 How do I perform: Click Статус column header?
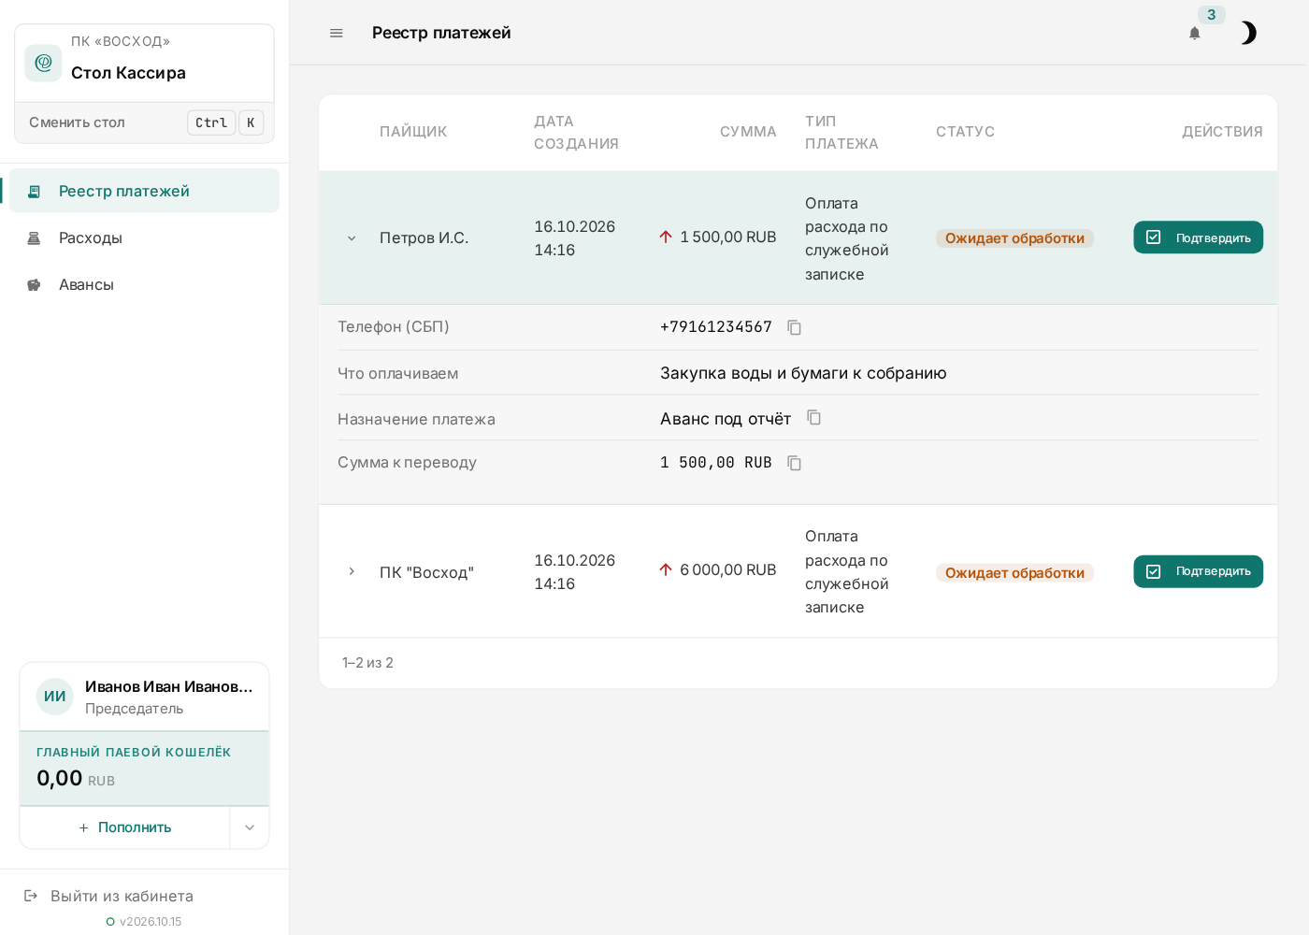click(x=965, y=132)
